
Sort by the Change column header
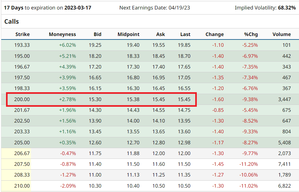tap(215, 34)
